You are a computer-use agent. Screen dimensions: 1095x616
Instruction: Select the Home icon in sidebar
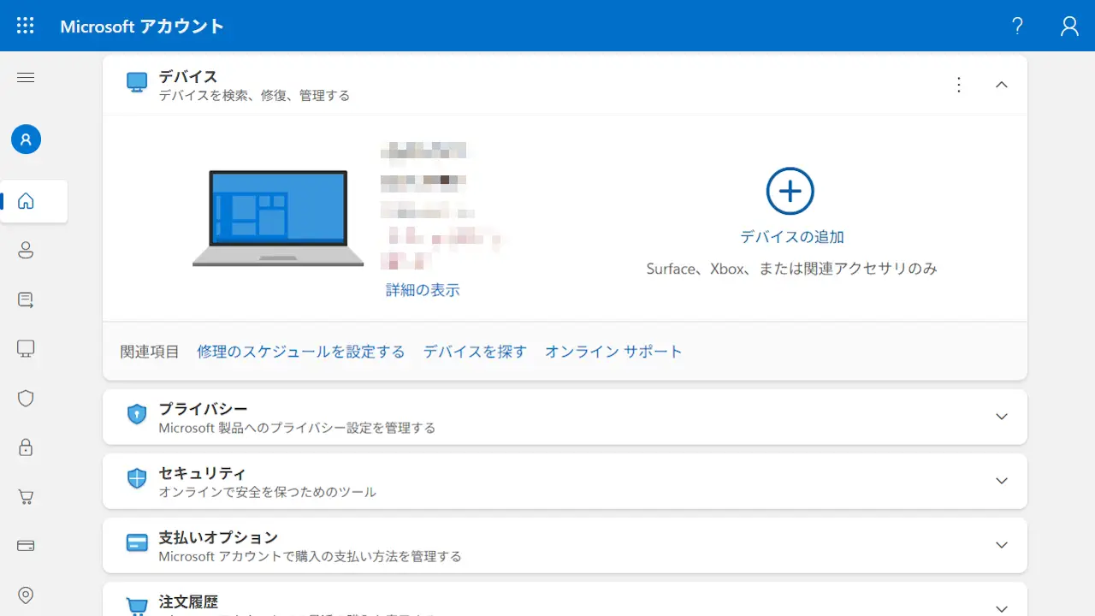click(x=26, y=201)
